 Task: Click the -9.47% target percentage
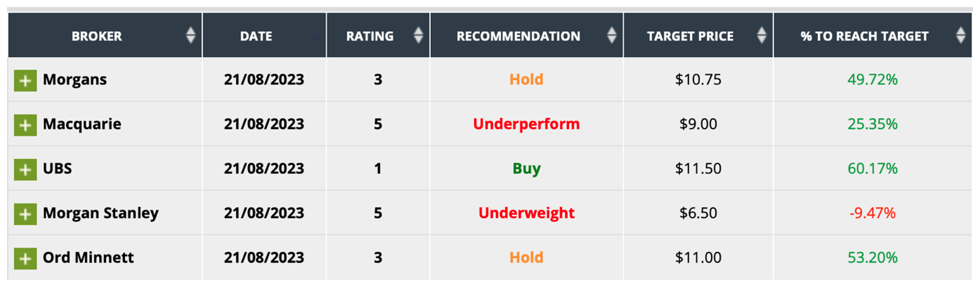(x=872, y=213)
